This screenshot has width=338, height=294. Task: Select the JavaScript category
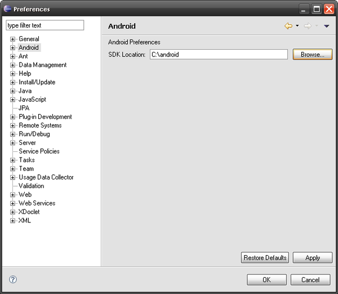(32, 99)
